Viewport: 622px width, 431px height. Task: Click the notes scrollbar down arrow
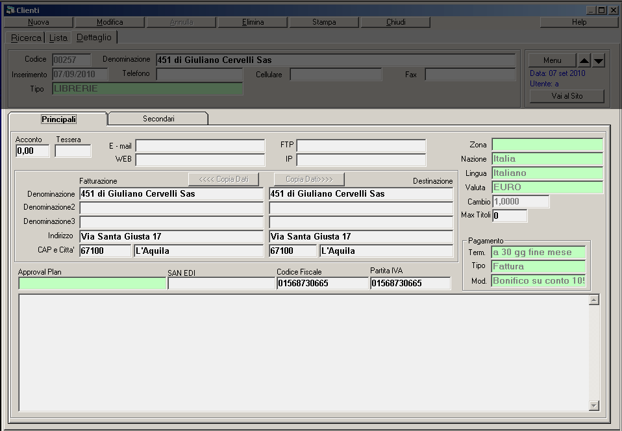tap(594, 405)
